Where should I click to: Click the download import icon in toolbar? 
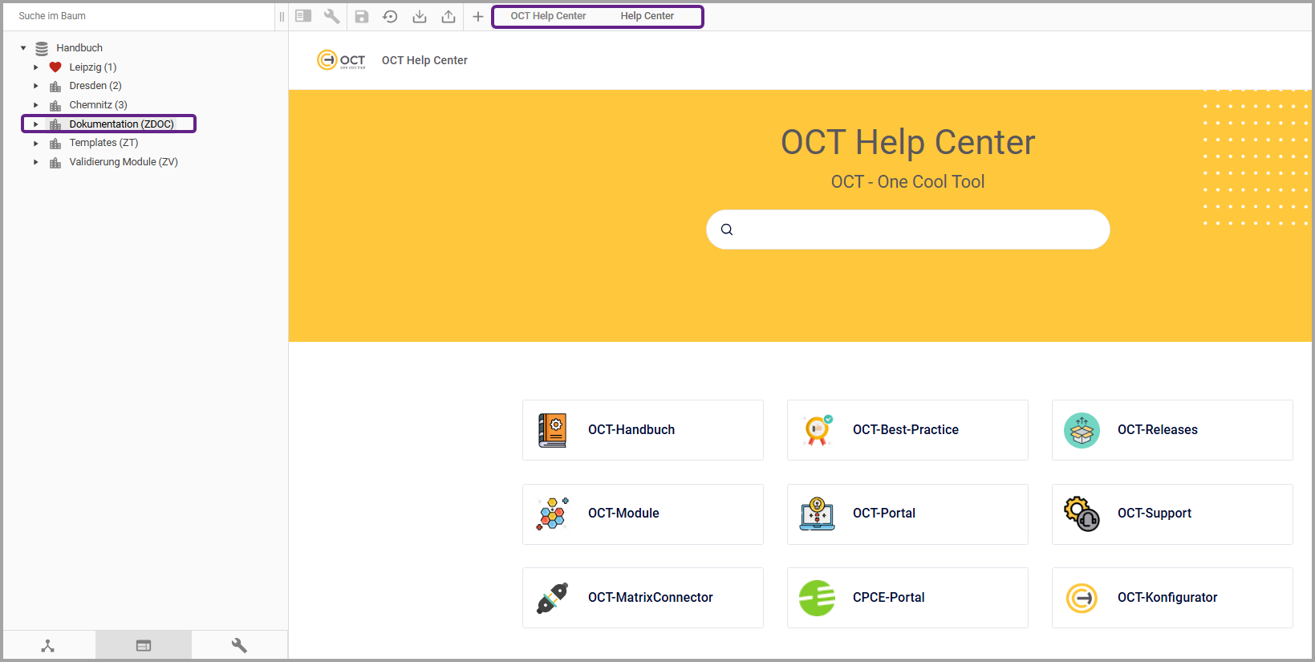tap(420, 16)
